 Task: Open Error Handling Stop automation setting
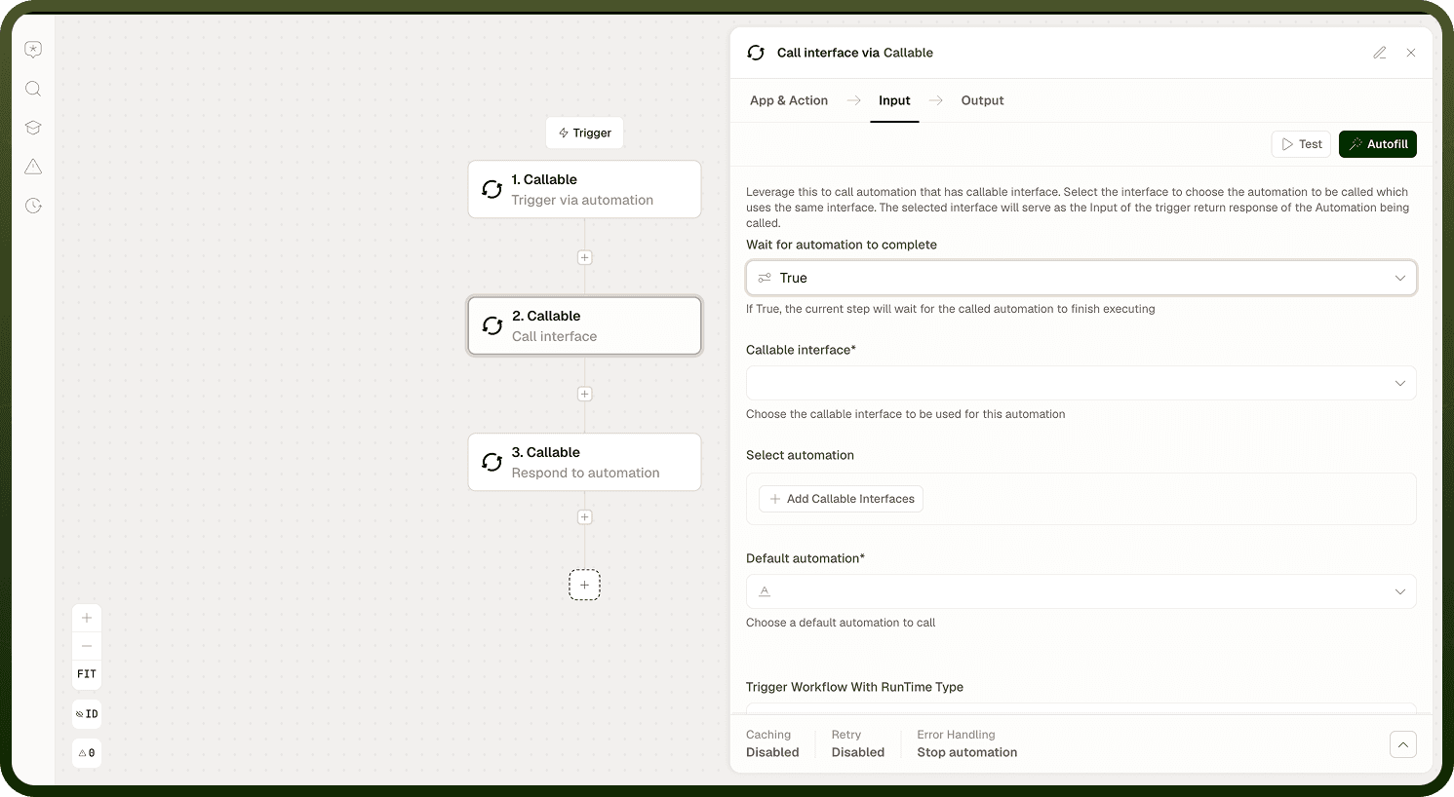966,743
